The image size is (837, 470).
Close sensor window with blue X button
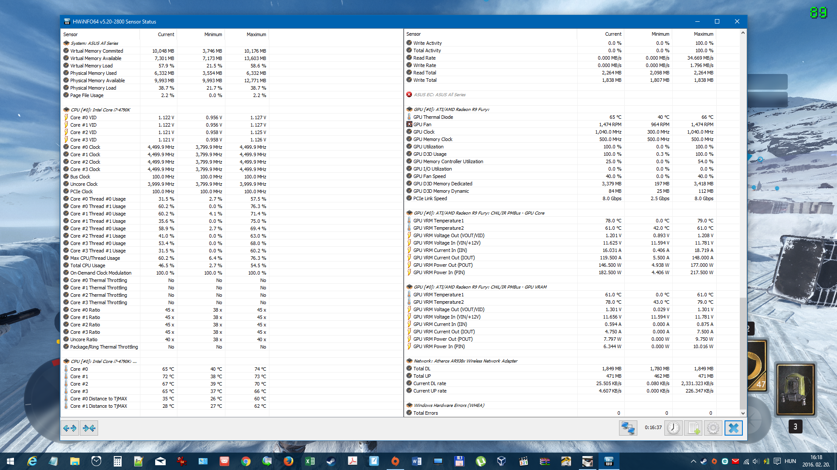coord(733,428)
